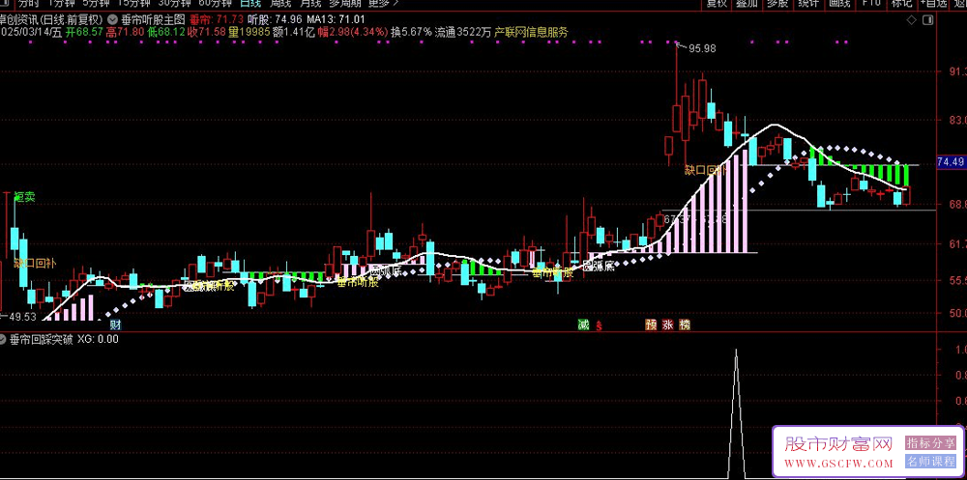Viewport: 967px width, 480px height.
Task: Click the 财 marker on the timeline
Action: pos(115,325)
